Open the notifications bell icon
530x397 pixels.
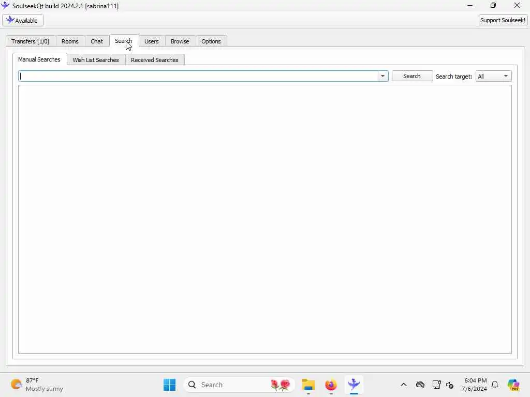495,385
